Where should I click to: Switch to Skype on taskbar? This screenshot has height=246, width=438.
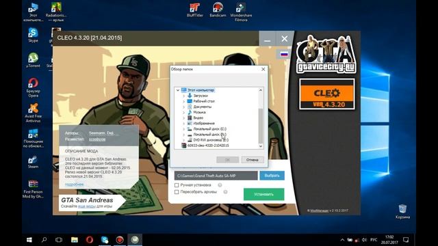[105, 240]
